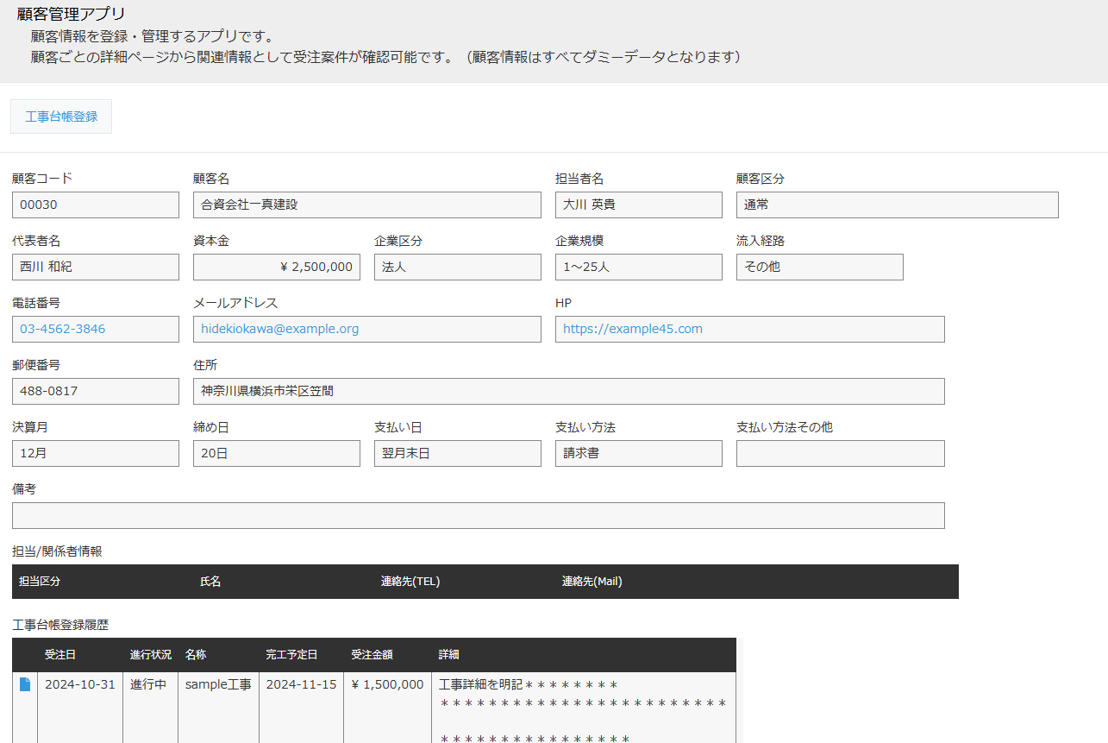Image resolution: width=1108 pixels, height=743 pixels.
Task: Click the 担当者名 field 大川 英貴
Action: [638, 205]
